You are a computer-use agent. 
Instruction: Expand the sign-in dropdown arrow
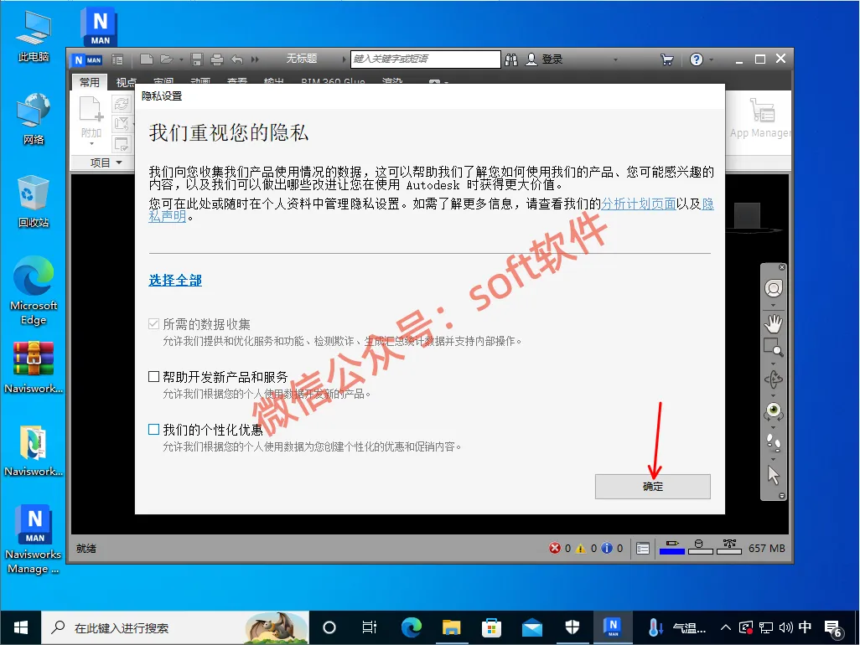[x=615, y=59]
